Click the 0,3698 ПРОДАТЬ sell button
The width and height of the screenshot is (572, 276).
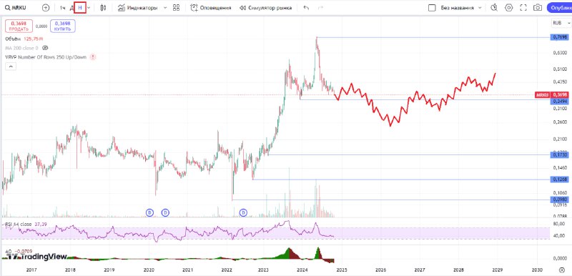(x=19, y=26)
